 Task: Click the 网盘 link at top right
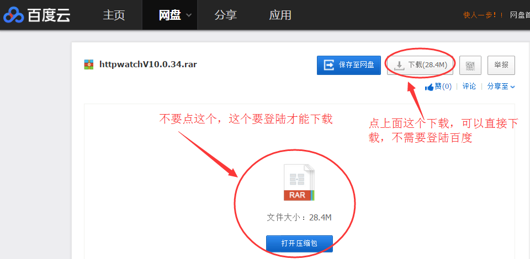pos(519,15)
